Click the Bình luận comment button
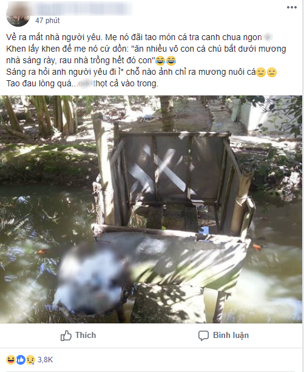 pos(231,336)
